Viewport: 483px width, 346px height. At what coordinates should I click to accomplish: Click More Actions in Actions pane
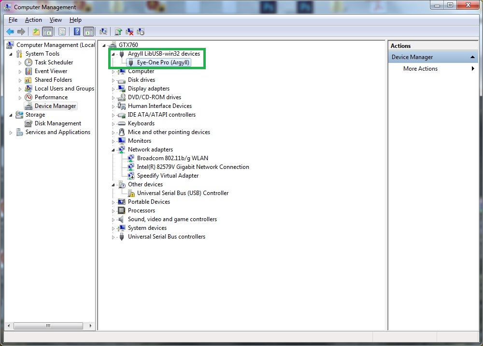(420, 69)
